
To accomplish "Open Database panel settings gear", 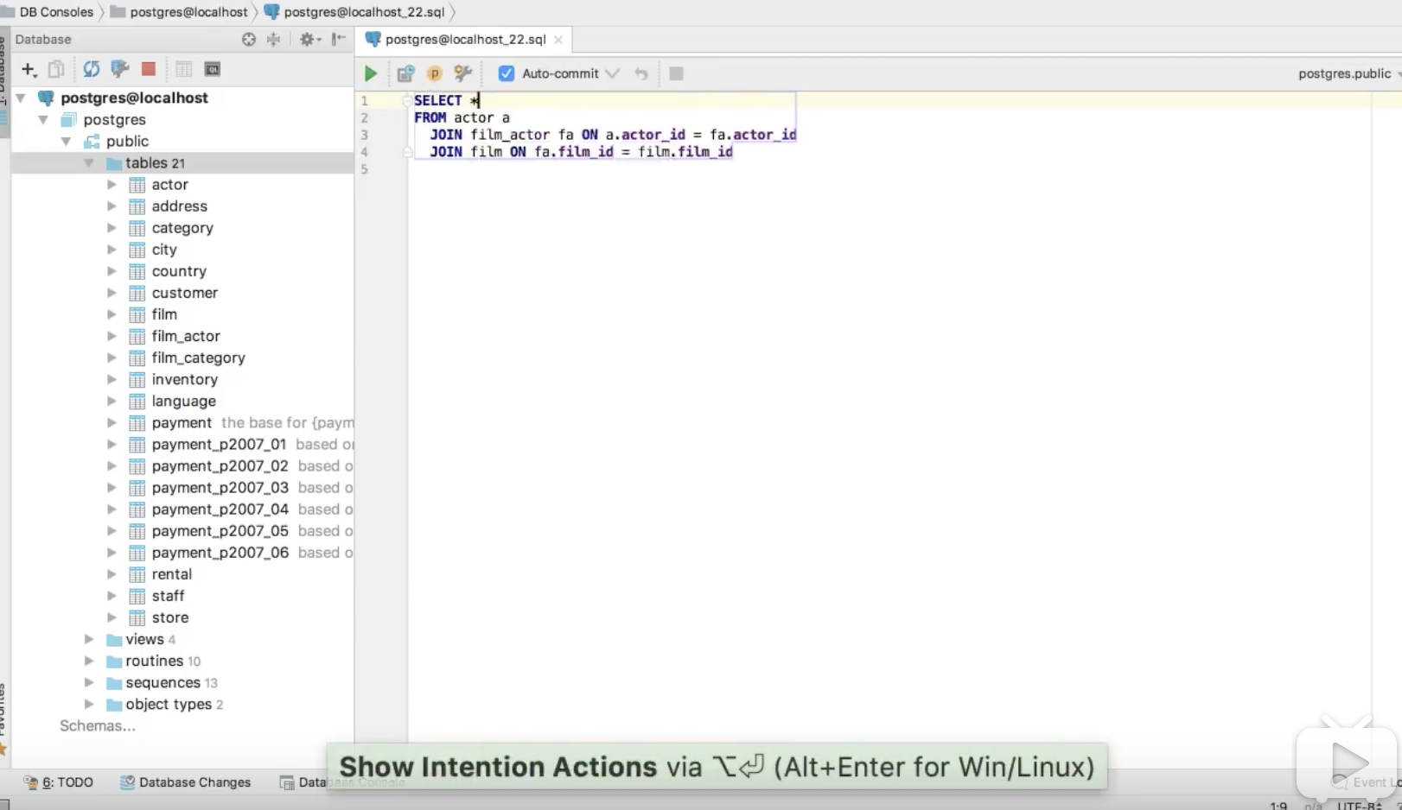I will click(x=307, y=40).
